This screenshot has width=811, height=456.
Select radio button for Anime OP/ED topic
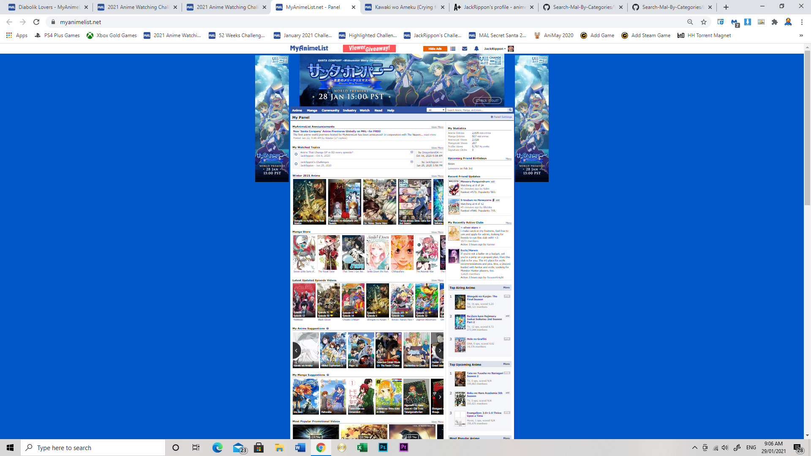(x=296, y=154)
